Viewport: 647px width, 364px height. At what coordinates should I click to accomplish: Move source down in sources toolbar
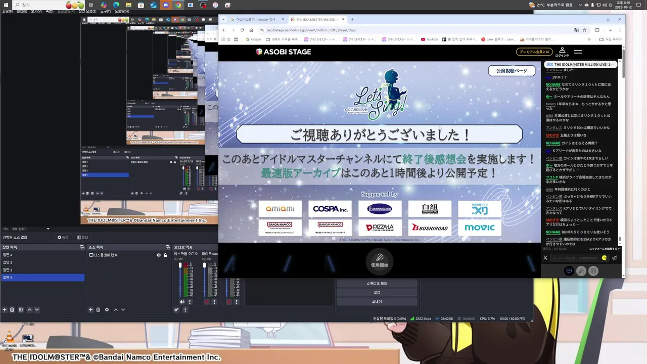point(123,309)
